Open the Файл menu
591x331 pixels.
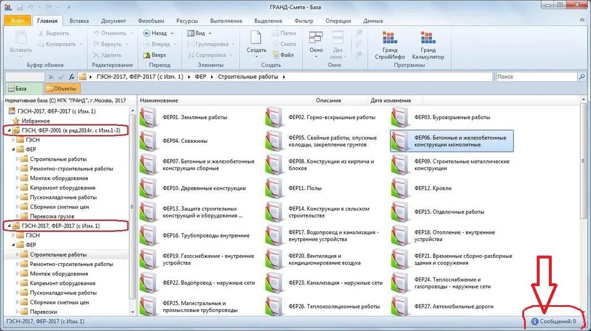[18, 21]
